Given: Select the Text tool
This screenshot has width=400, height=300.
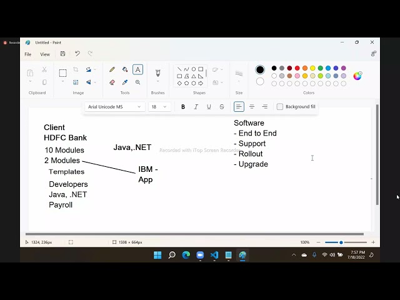Looking at the screenshot, I should tap(137, 69).
